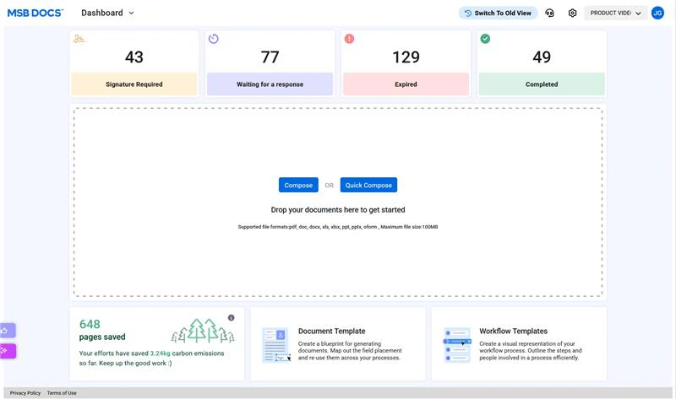Click the red alert icon on 129 card
This screenshot has height=399, width=676.
[x=349, y=39]
